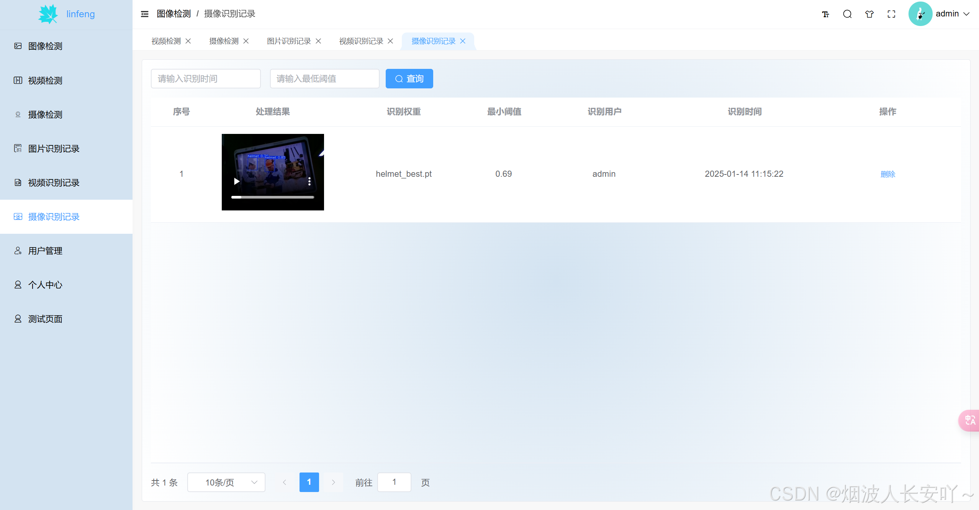Switch to the 摄像检测 tab
This screenshot has width=979, height=510.
(x=224, y=41)
